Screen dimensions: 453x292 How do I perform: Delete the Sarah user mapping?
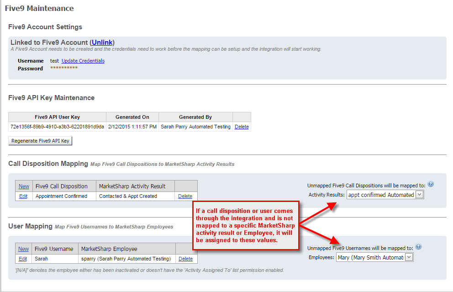185,259
